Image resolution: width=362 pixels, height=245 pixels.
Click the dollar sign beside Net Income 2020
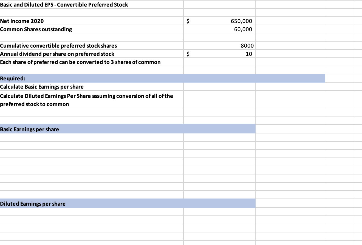coord(188,21)
